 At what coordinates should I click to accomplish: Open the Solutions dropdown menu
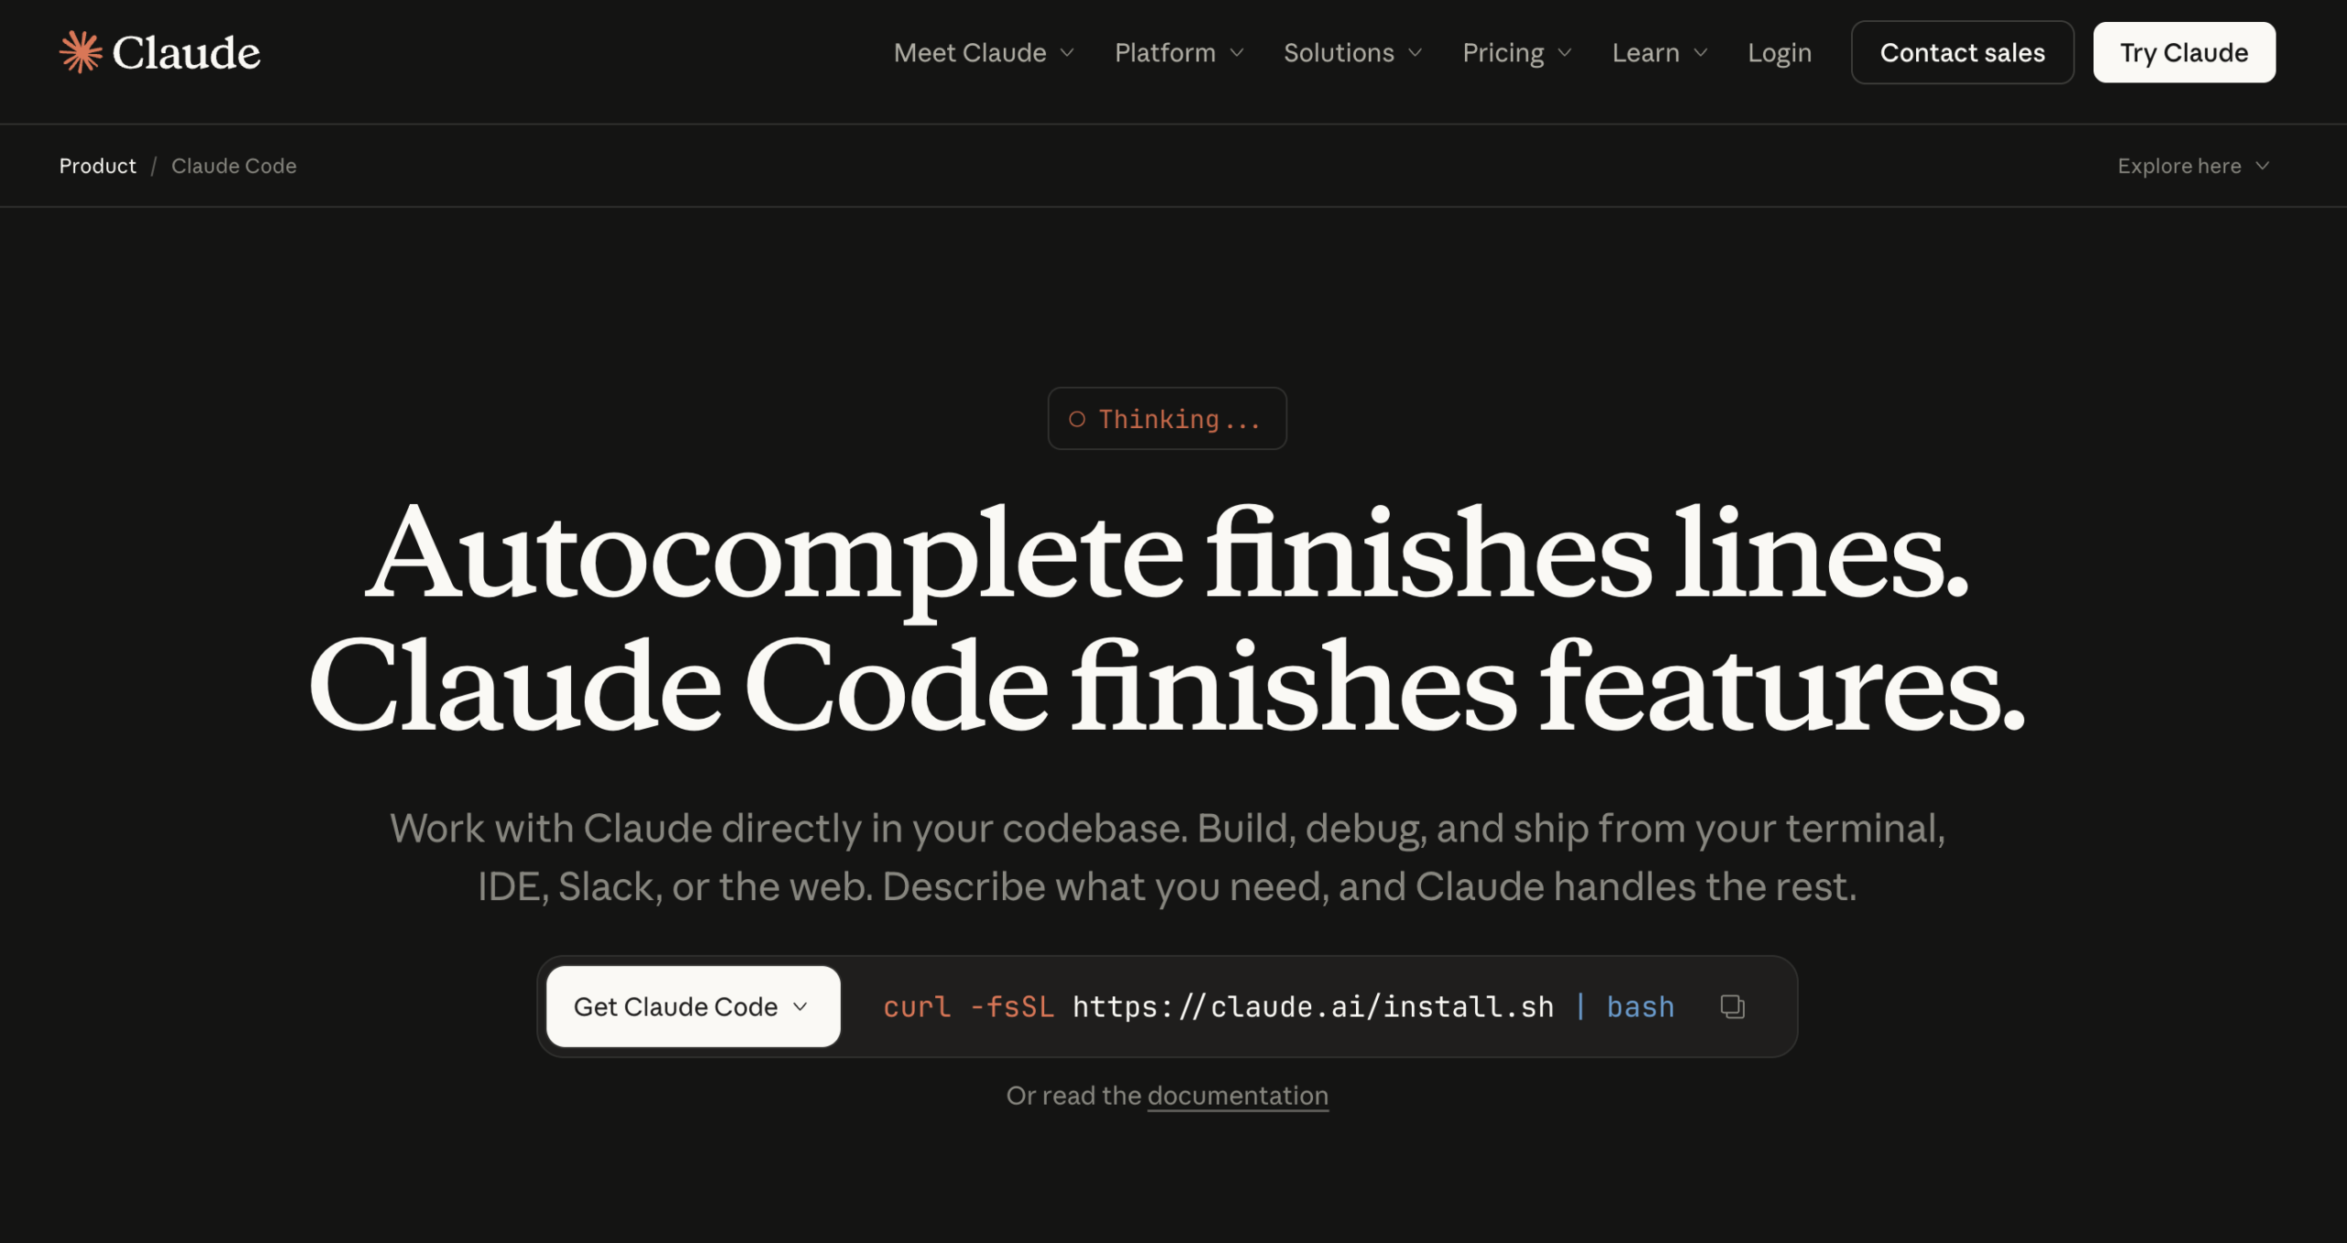[x=1339, y=53]
